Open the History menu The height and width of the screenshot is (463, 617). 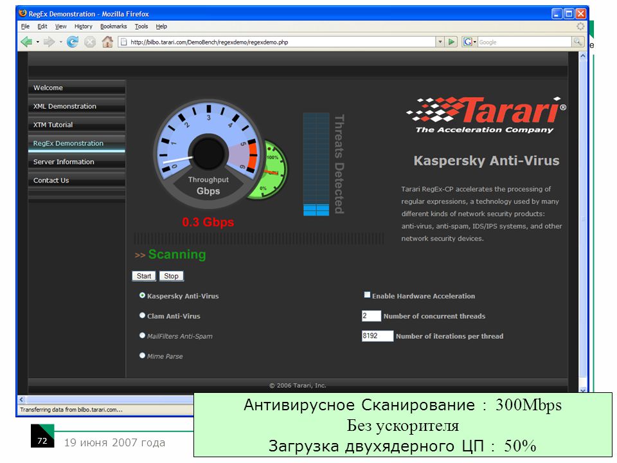point(83,26)
